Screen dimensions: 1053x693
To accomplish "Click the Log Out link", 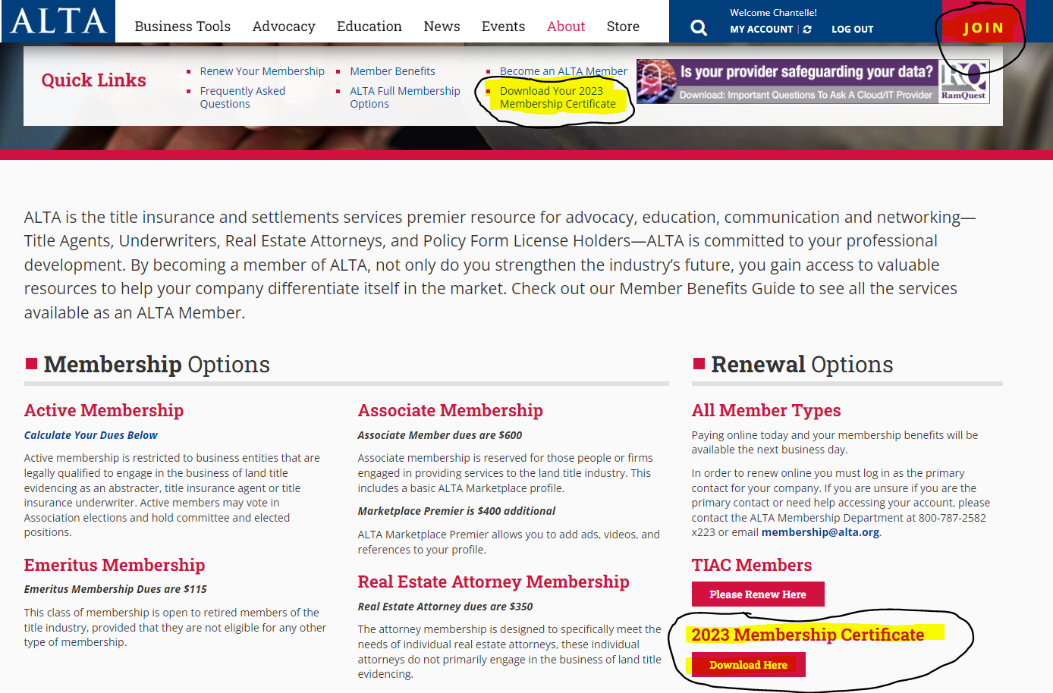I will click(x=853, y=30).
